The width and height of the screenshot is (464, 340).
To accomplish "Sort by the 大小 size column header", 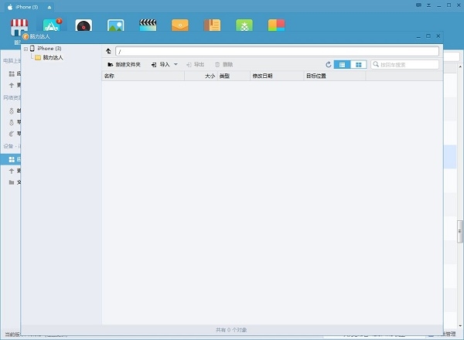I will pyautogui.click(x=201, y=76).
